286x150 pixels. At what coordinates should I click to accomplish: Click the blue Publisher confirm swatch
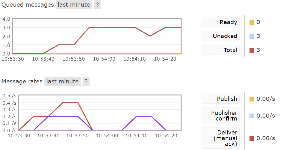point(252,116)
